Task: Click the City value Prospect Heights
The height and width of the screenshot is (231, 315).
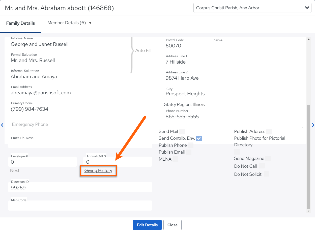Action: click(x=185, y=94)
